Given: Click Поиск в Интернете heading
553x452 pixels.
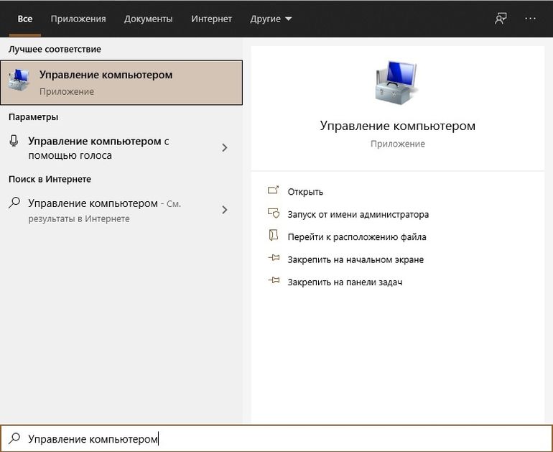Looking at the screenshot, I should 50,179.
